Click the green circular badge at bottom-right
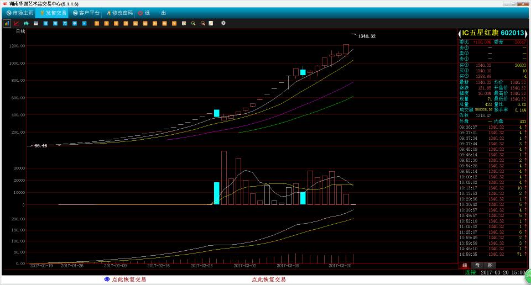 tap(528, 275)
